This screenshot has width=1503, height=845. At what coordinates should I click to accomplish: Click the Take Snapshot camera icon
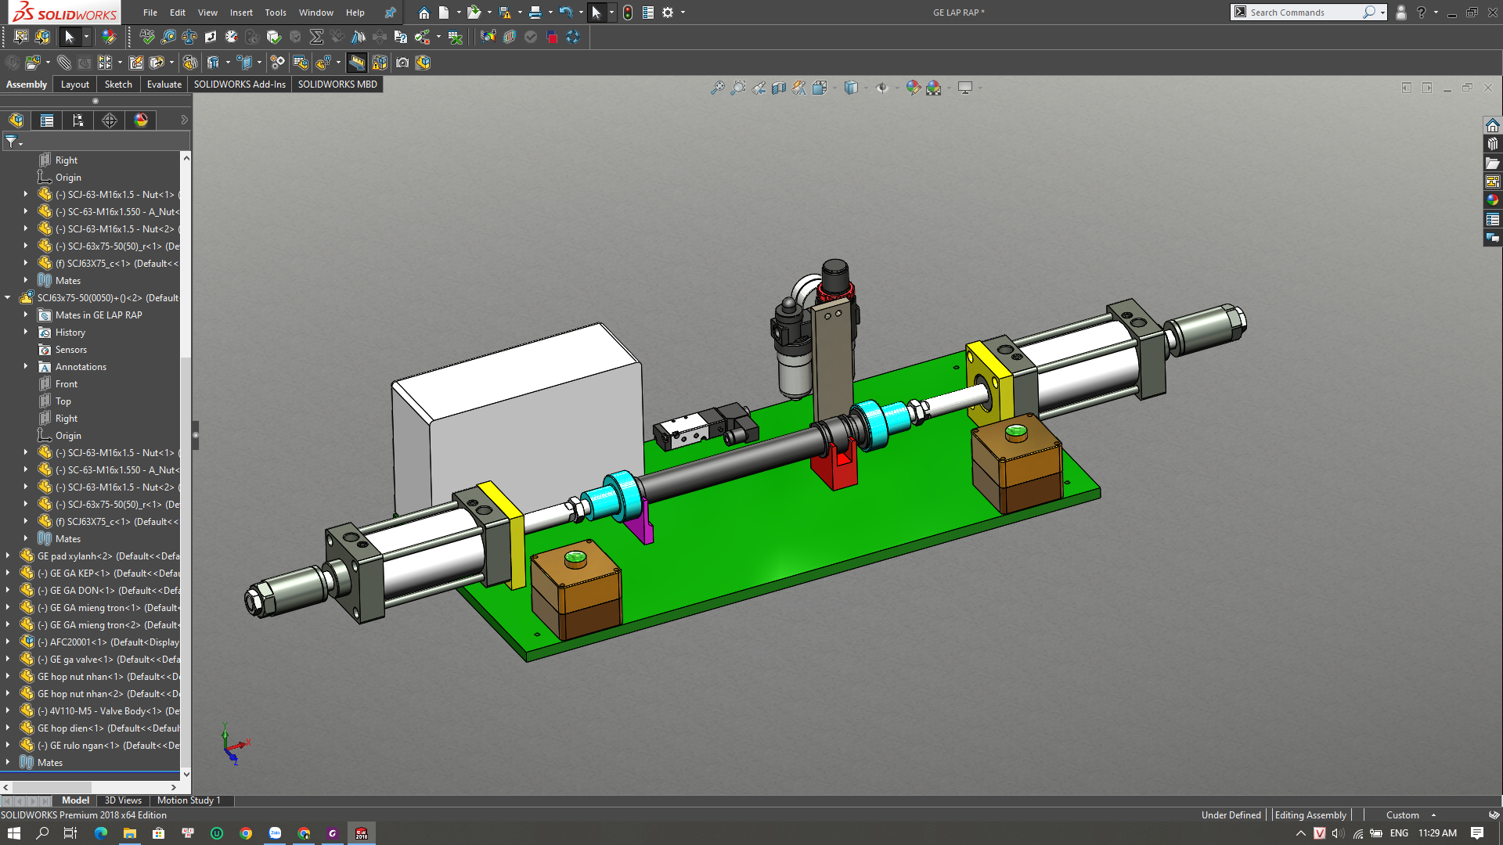402,63
